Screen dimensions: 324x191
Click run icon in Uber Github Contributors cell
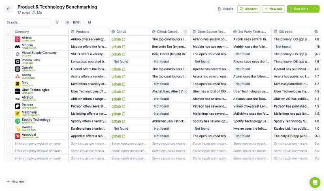(185, 91)
